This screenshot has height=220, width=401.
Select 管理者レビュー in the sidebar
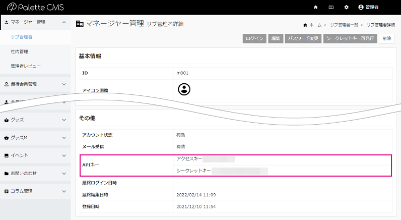click(26, 66)
